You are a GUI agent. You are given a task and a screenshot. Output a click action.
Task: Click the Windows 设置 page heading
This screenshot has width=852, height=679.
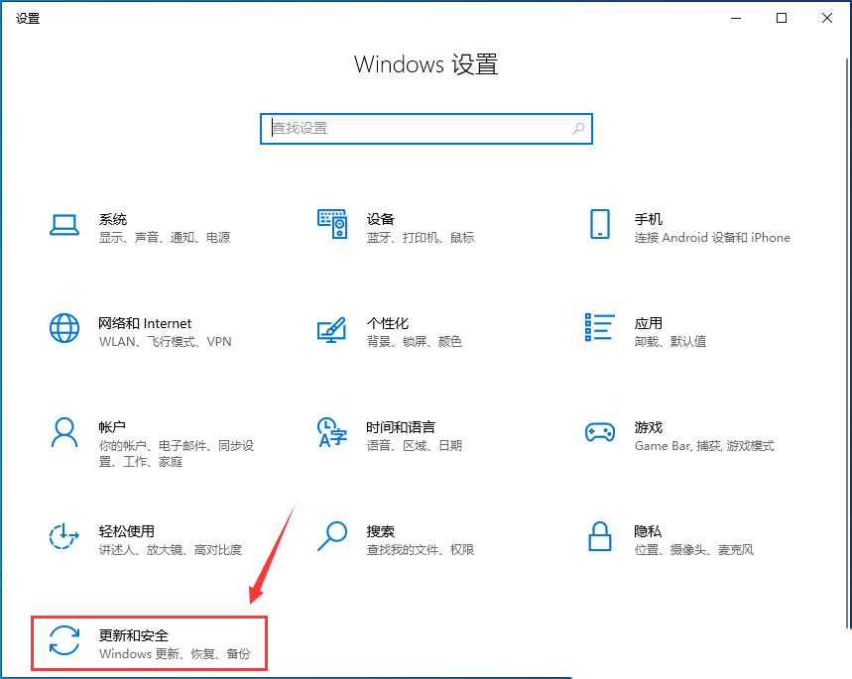pyautogui.click(x=426, y=64)
